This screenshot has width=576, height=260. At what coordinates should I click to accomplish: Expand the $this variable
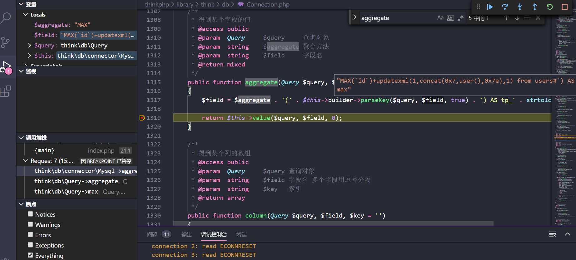pyautogui.click(x=29, y=56)
